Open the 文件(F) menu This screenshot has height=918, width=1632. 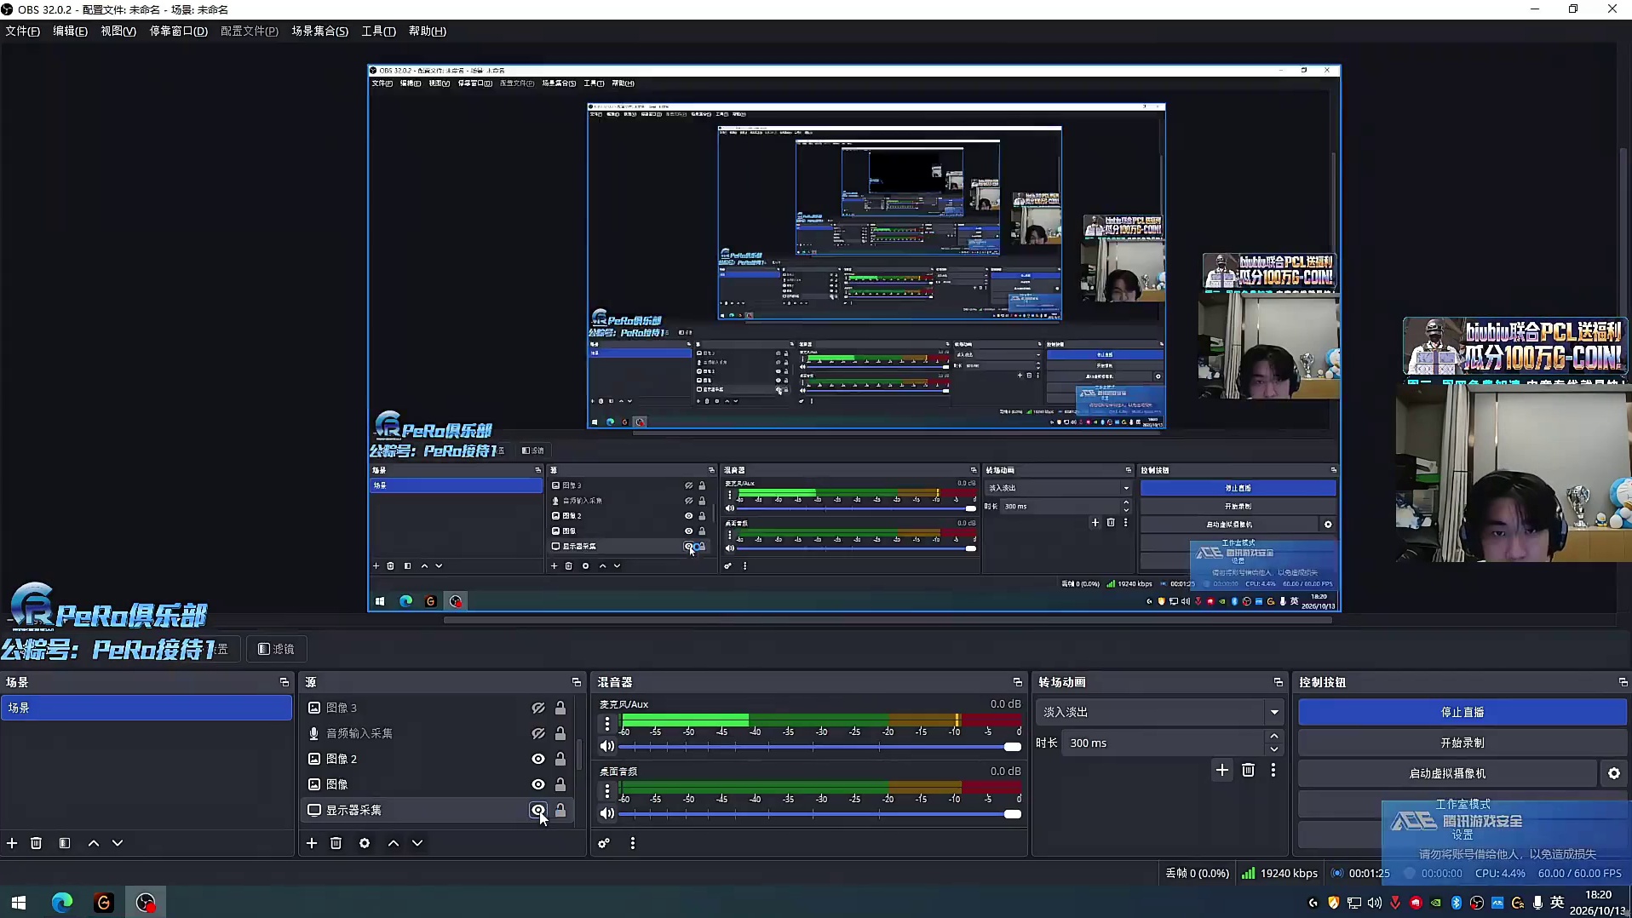[x=23, y=32]
